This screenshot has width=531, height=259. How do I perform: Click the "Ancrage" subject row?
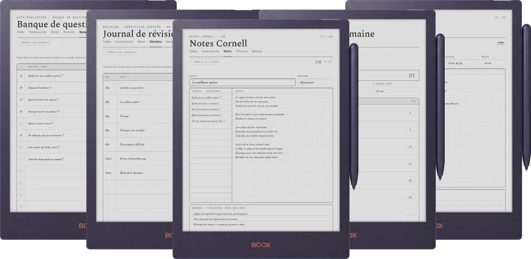click(x=138, y=116)
